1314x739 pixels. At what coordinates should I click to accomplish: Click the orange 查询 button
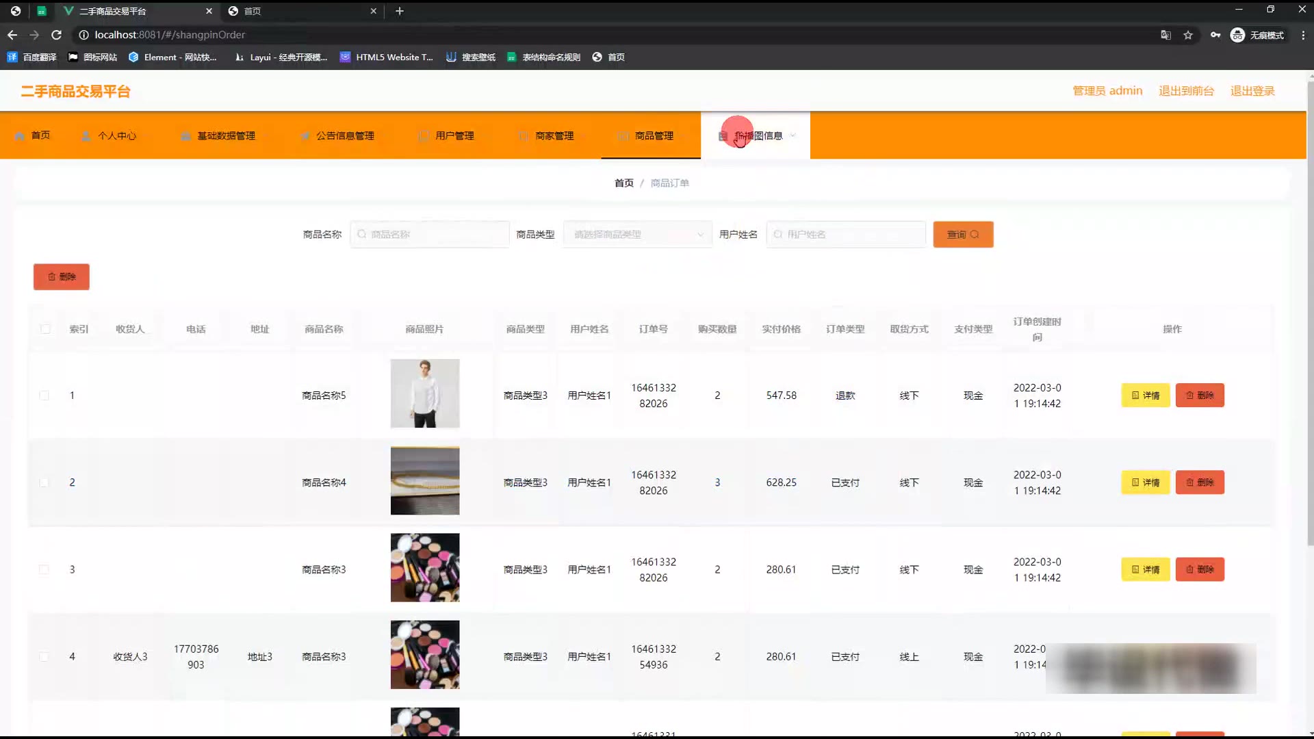tap(963, 234)
